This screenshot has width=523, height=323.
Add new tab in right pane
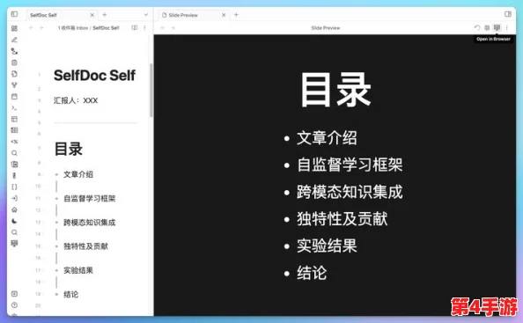(236, 15)
